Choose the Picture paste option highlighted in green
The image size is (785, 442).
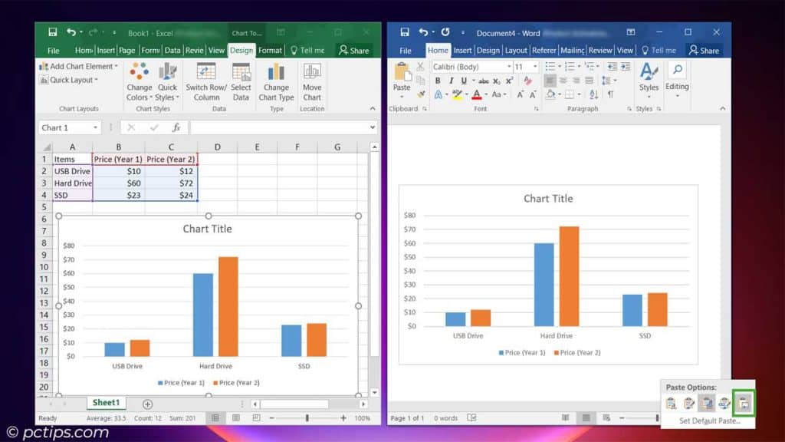[x=743, y=402]
